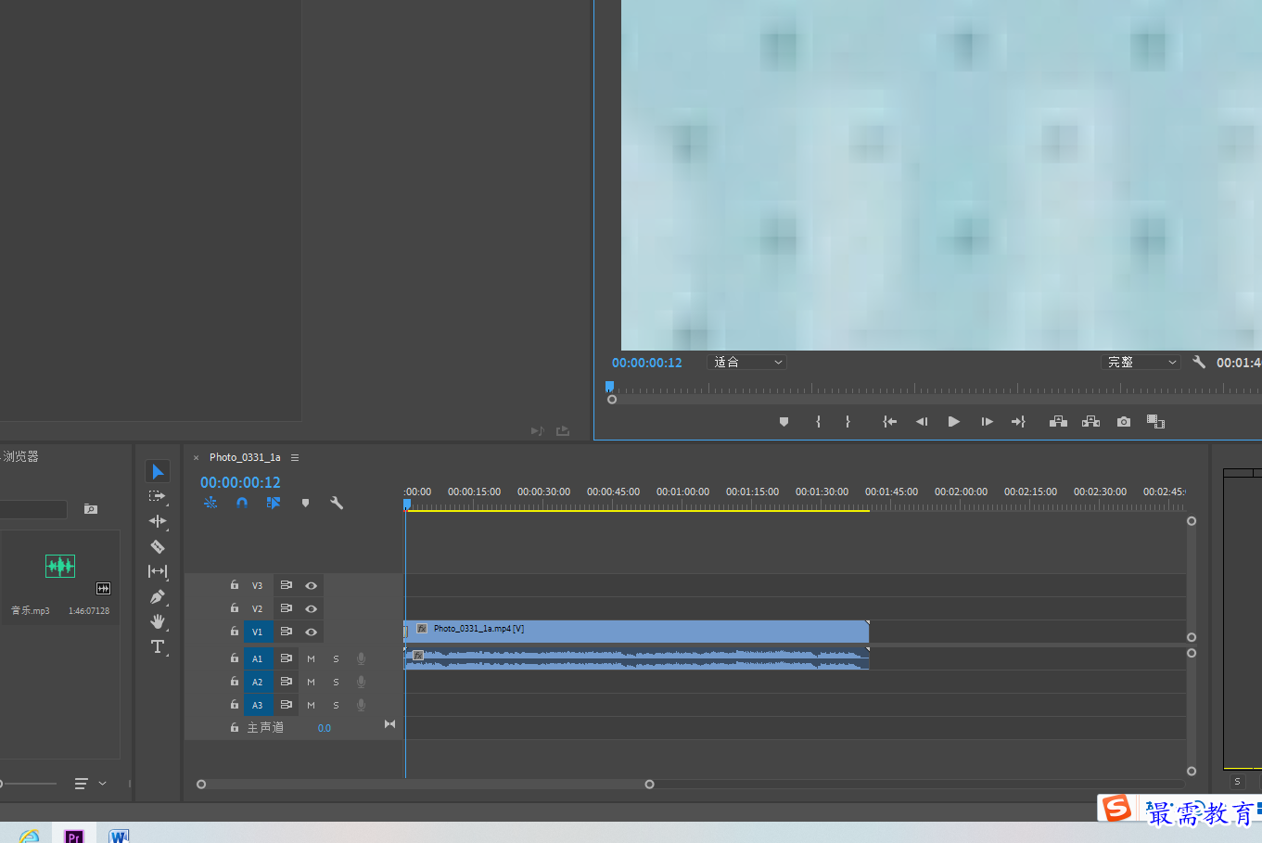Click the timeline horizontal zoom scrollbar handle
1262x843 pixels.
tap(649, 785)
